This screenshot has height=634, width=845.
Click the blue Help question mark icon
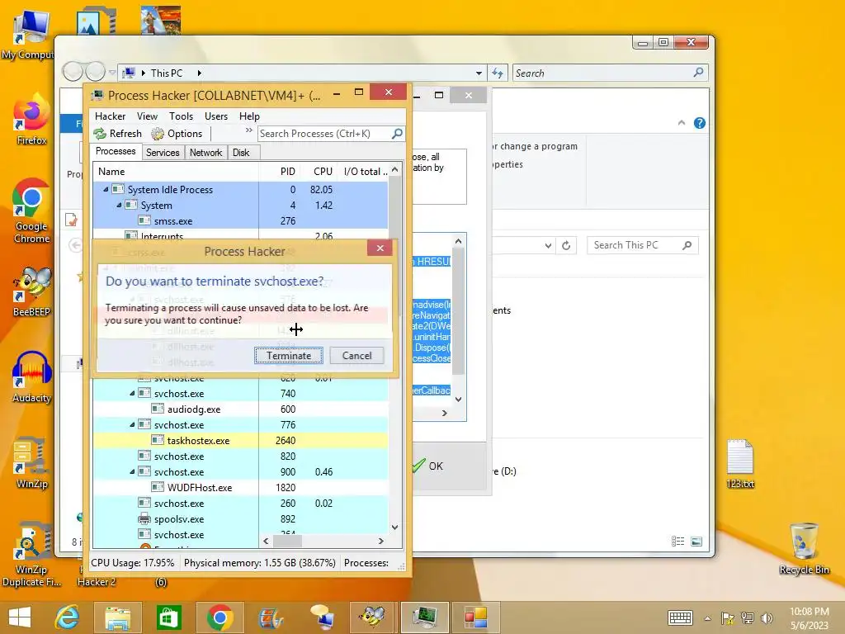click(x=700, y=123)
